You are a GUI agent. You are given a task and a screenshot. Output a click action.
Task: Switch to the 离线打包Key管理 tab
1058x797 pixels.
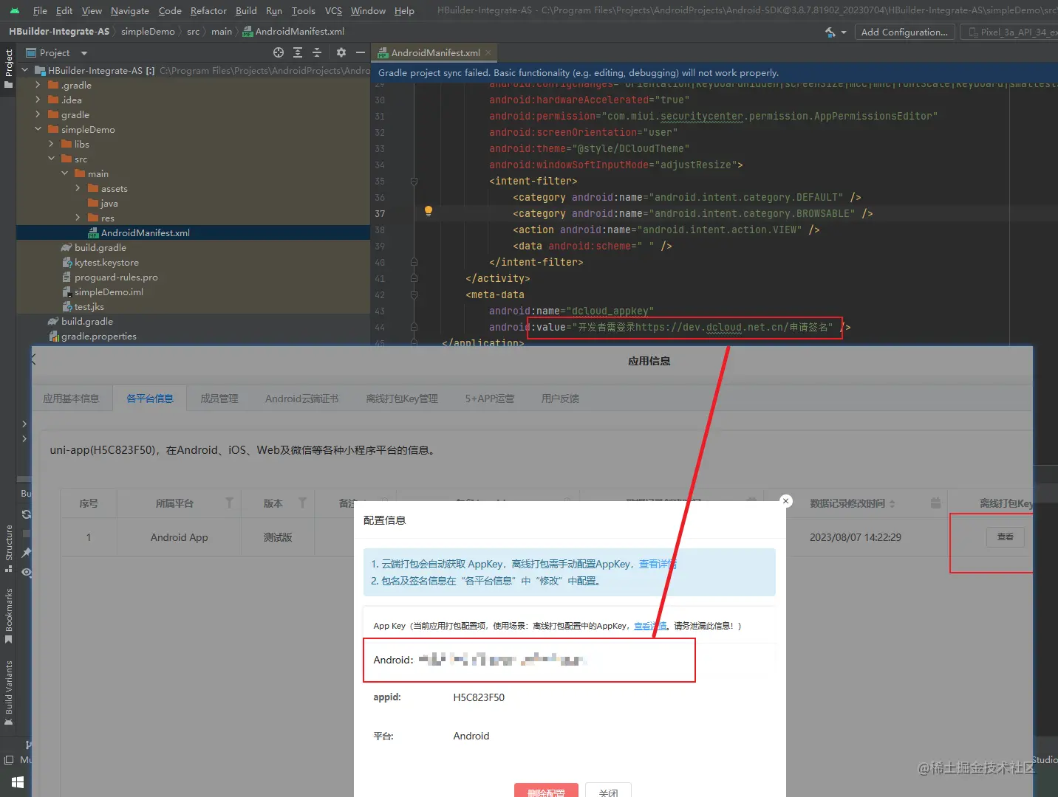402,398
